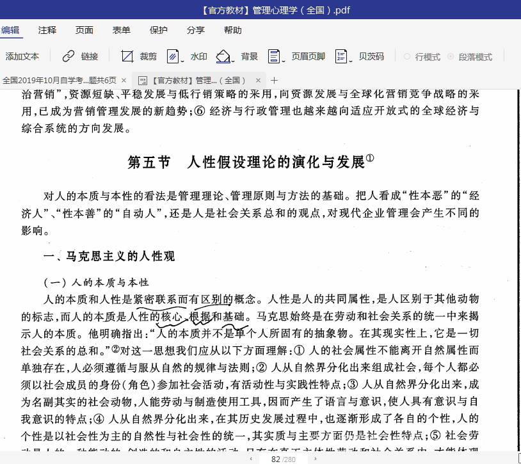Close the 【官方教材】管理 document tab
The width and height of the screenshot is (521, 464).
[x=258, y=81]
